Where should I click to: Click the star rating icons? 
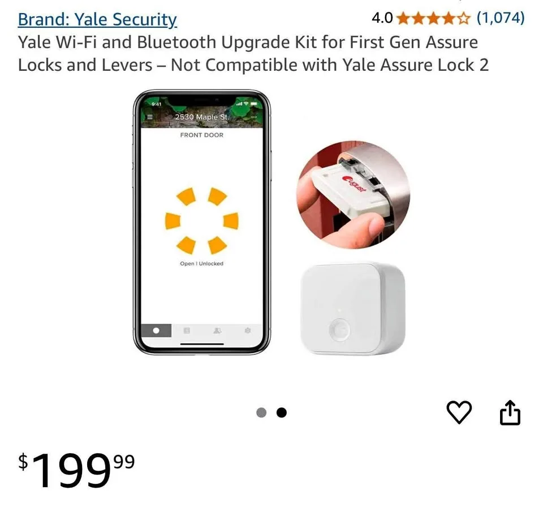[x=434, y=18]
